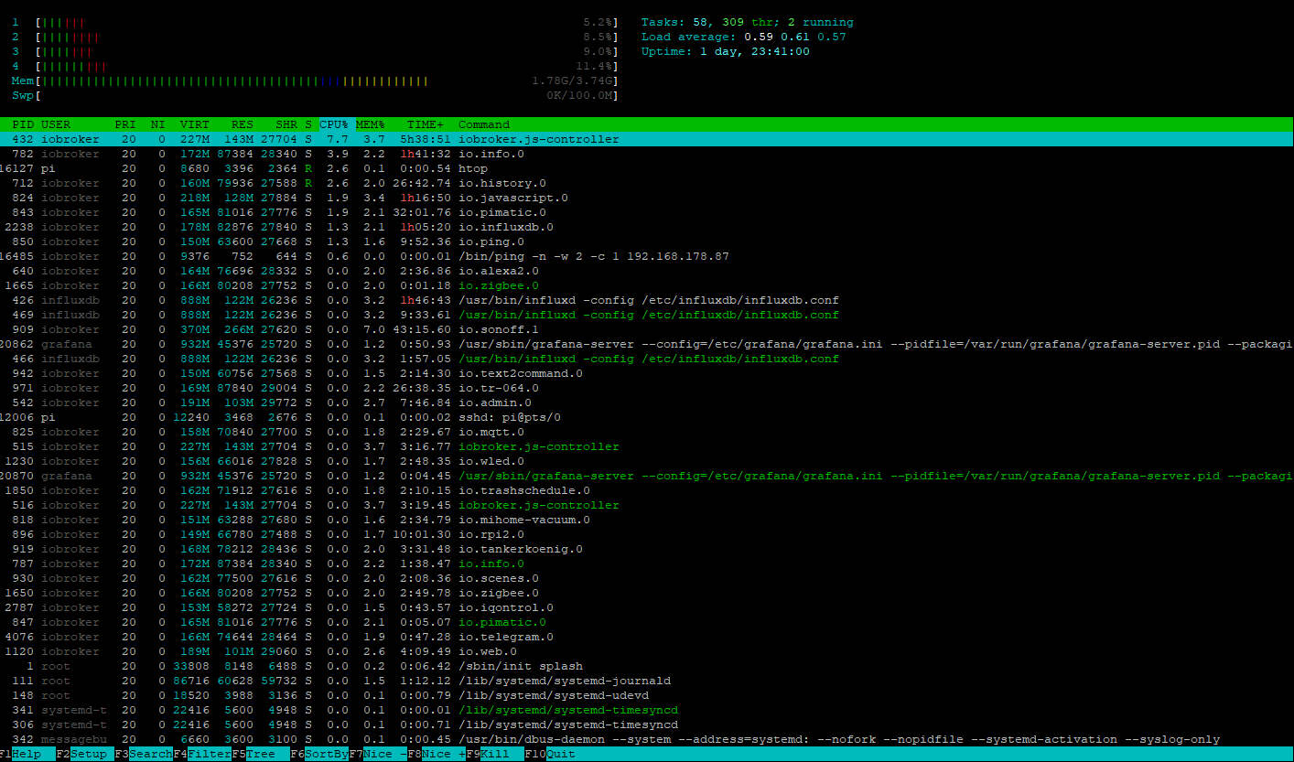Select the htop process row
Image resolution: width=1294 pixels, height=762 pixels.
point(647,168)
